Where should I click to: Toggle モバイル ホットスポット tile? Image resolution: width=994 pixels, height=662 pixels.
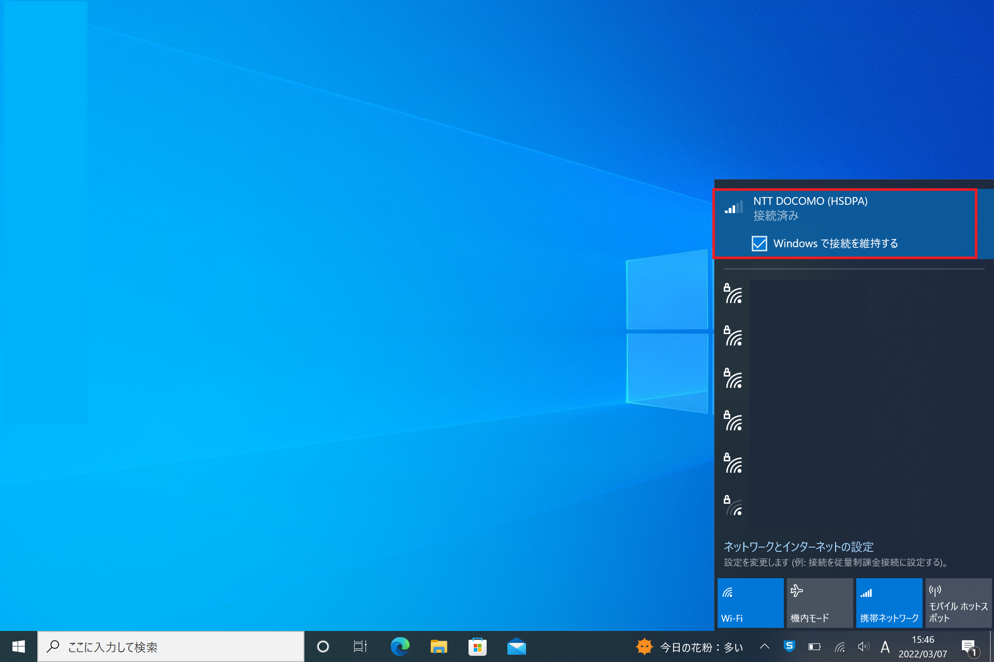click(x=958, y=603)
